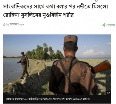Click the white clouds in photo sky
Screen dimensions: 116x104
[93, 52]
